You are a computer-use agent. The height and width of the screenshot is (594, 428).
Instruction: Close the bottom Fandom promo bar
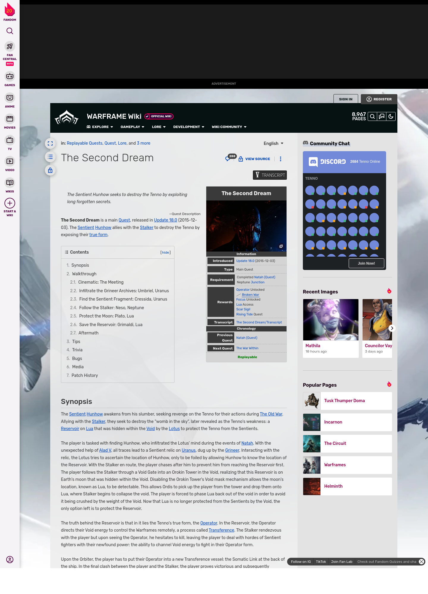point(421,562)
